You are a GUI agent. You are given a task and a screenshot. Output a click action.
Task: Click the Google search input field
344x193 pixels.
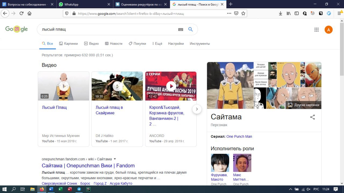point(107,30)
